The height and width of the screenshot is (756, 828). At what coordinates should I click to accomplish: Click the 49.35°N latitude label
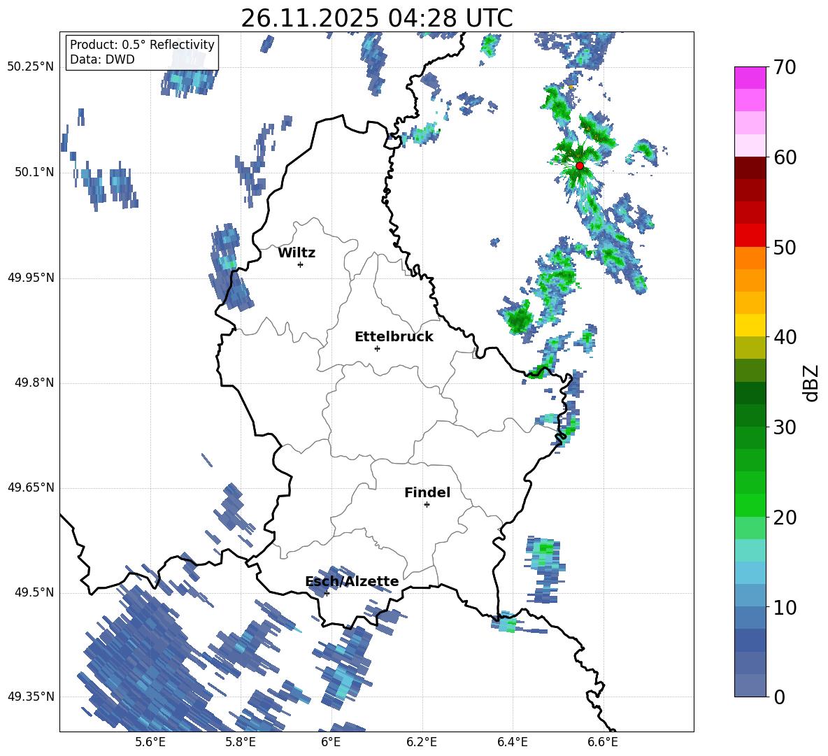click(31, 697)
